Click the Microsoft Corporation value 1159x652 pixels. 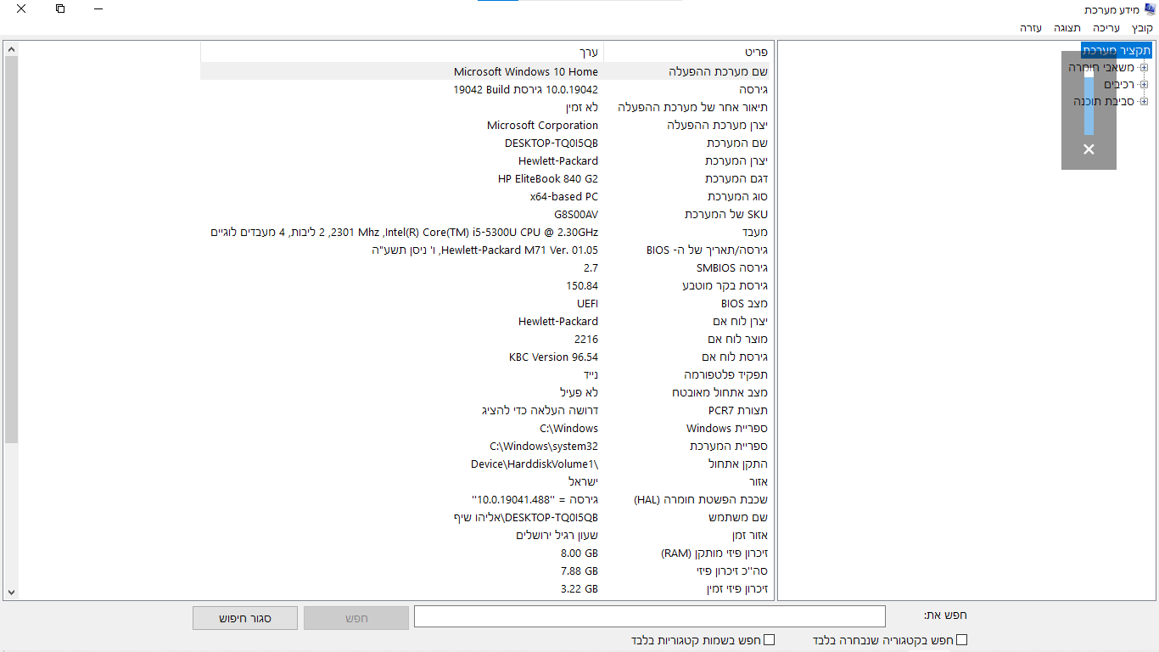542,126
